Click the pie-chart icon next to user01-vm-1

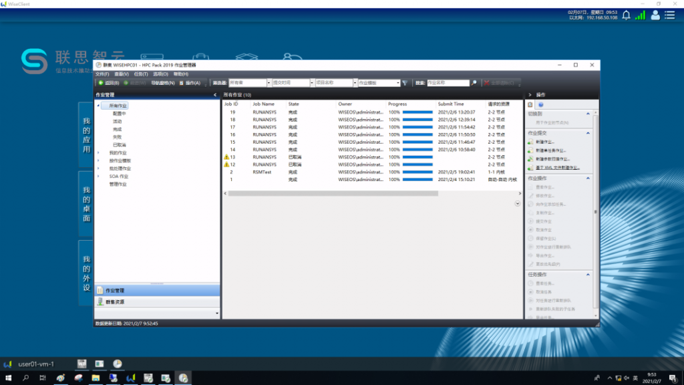(118, 364)
